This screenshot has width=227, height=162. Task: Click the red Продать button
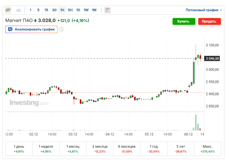pyautogui.click(x=209, y=21)
